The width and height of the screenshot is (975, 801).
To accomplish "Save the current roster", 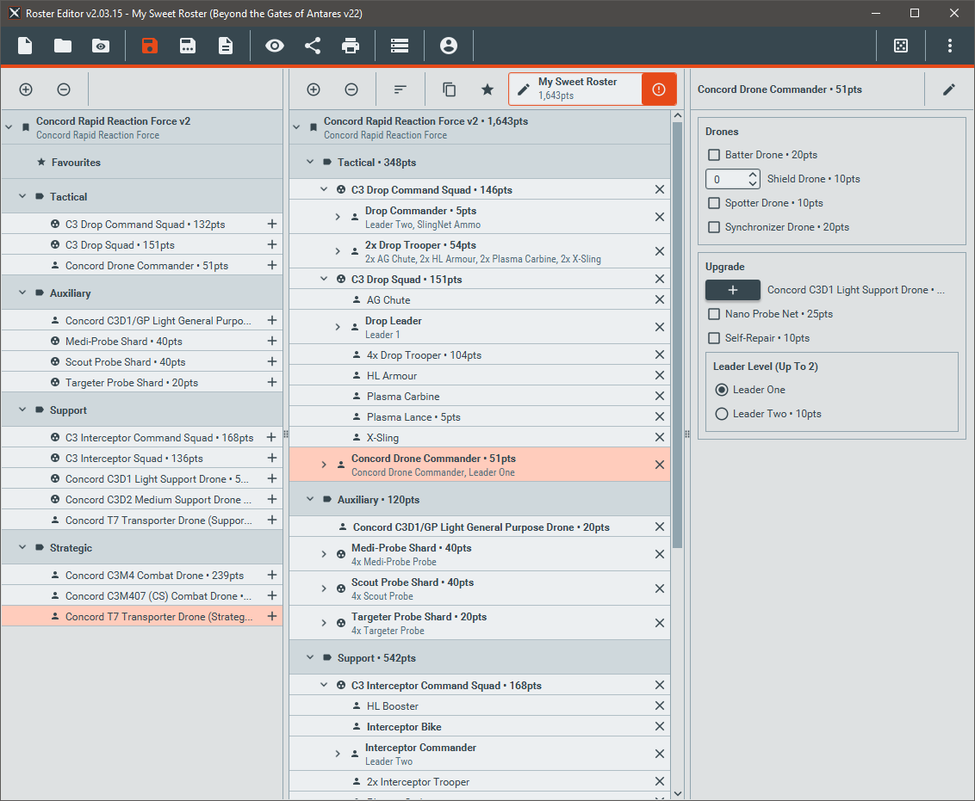I will [150, 46].
